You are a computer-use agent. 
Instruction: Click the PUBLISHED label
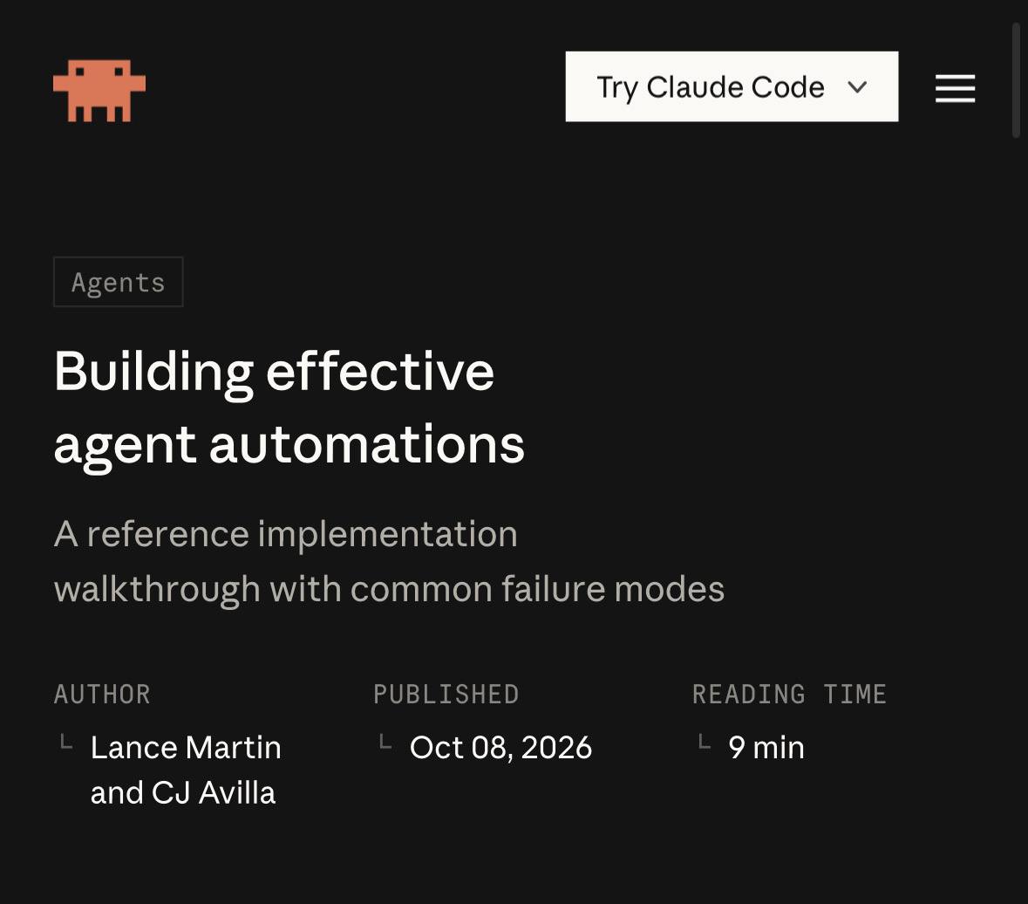[446, 694]
